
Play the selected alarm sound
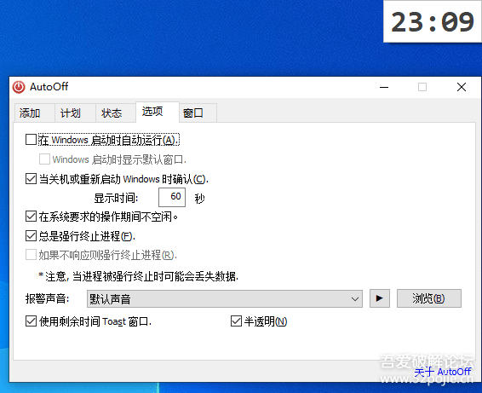point(380,298)
